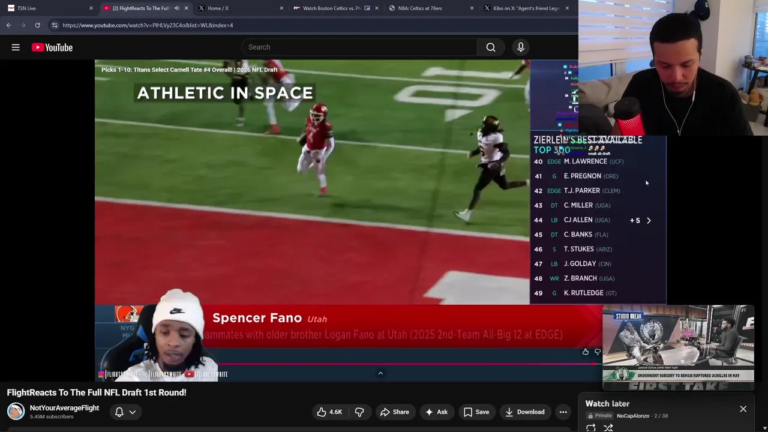
Task: Close the Kibo on X tab
Action: [567, 8]
